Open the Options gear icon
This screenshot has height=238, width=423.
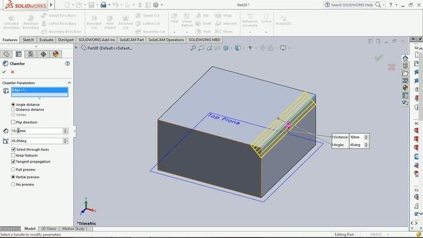156,5
